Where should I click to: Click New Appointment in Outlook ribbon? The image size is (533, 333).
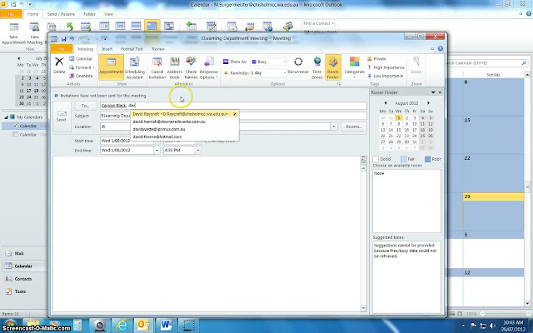[13, 34]
